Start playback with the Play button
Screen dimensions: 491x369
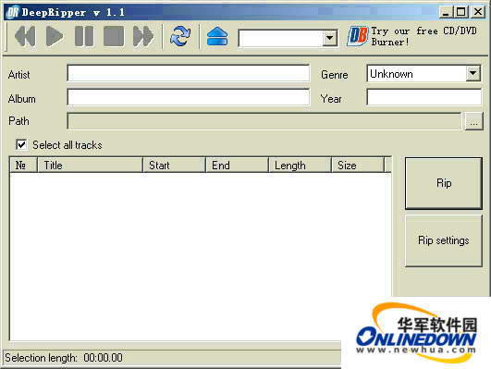55,36
